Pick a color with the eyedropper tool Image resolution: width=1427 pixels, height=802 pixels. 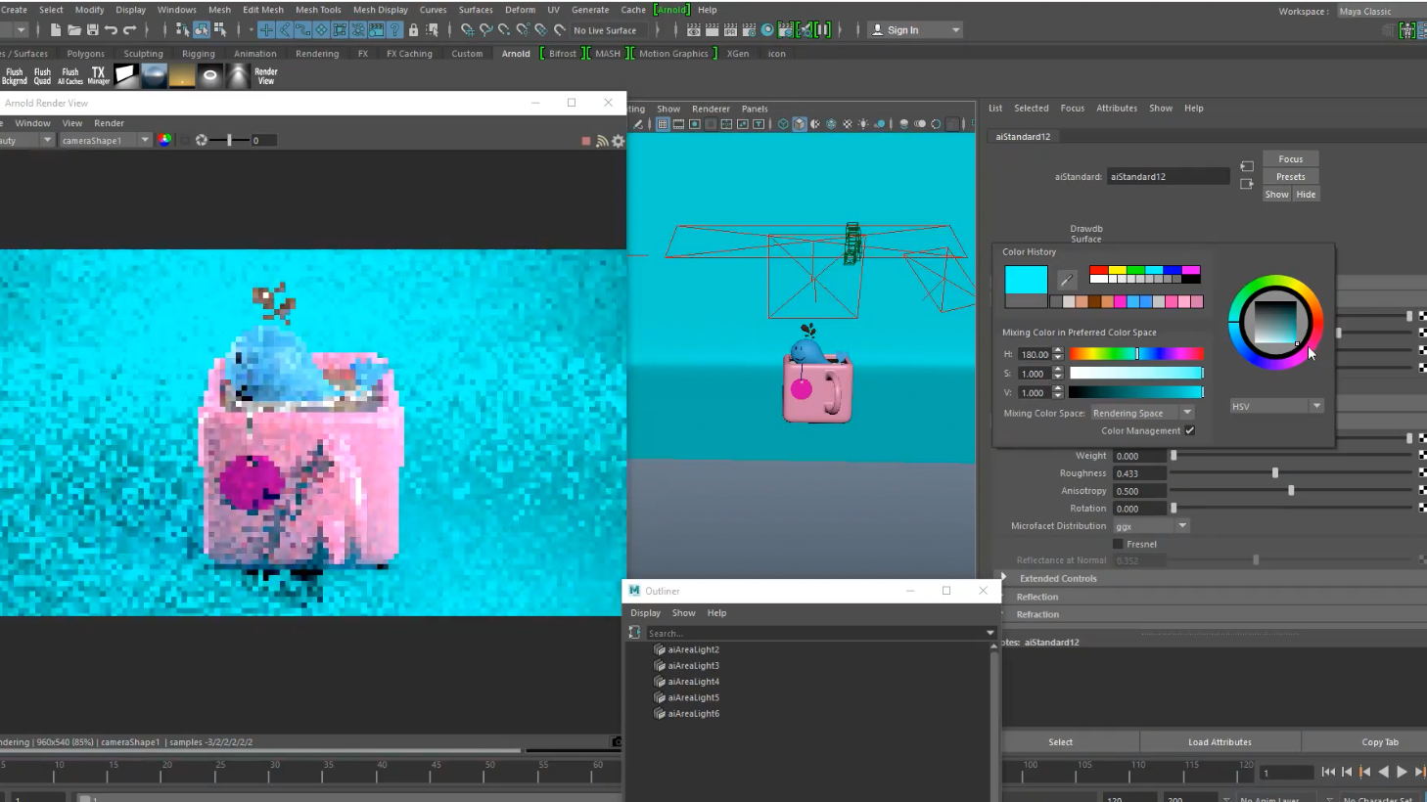click(1067, 280)
